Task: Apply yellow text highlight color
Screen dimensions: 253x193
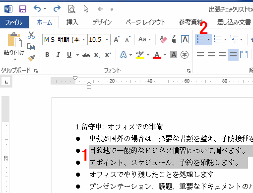Action: (x=140, y=55)
